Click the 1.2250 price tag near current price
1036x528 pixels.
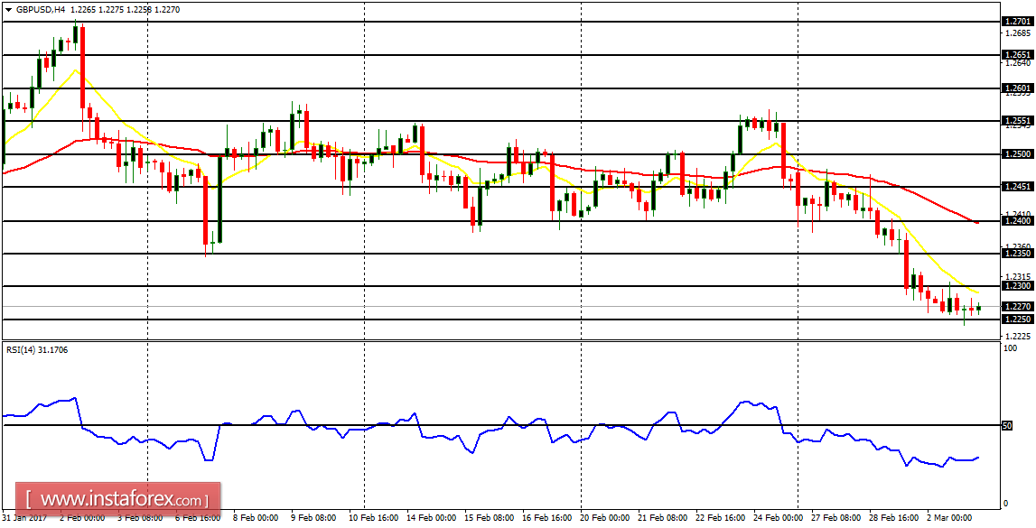tap(1019, 318)
